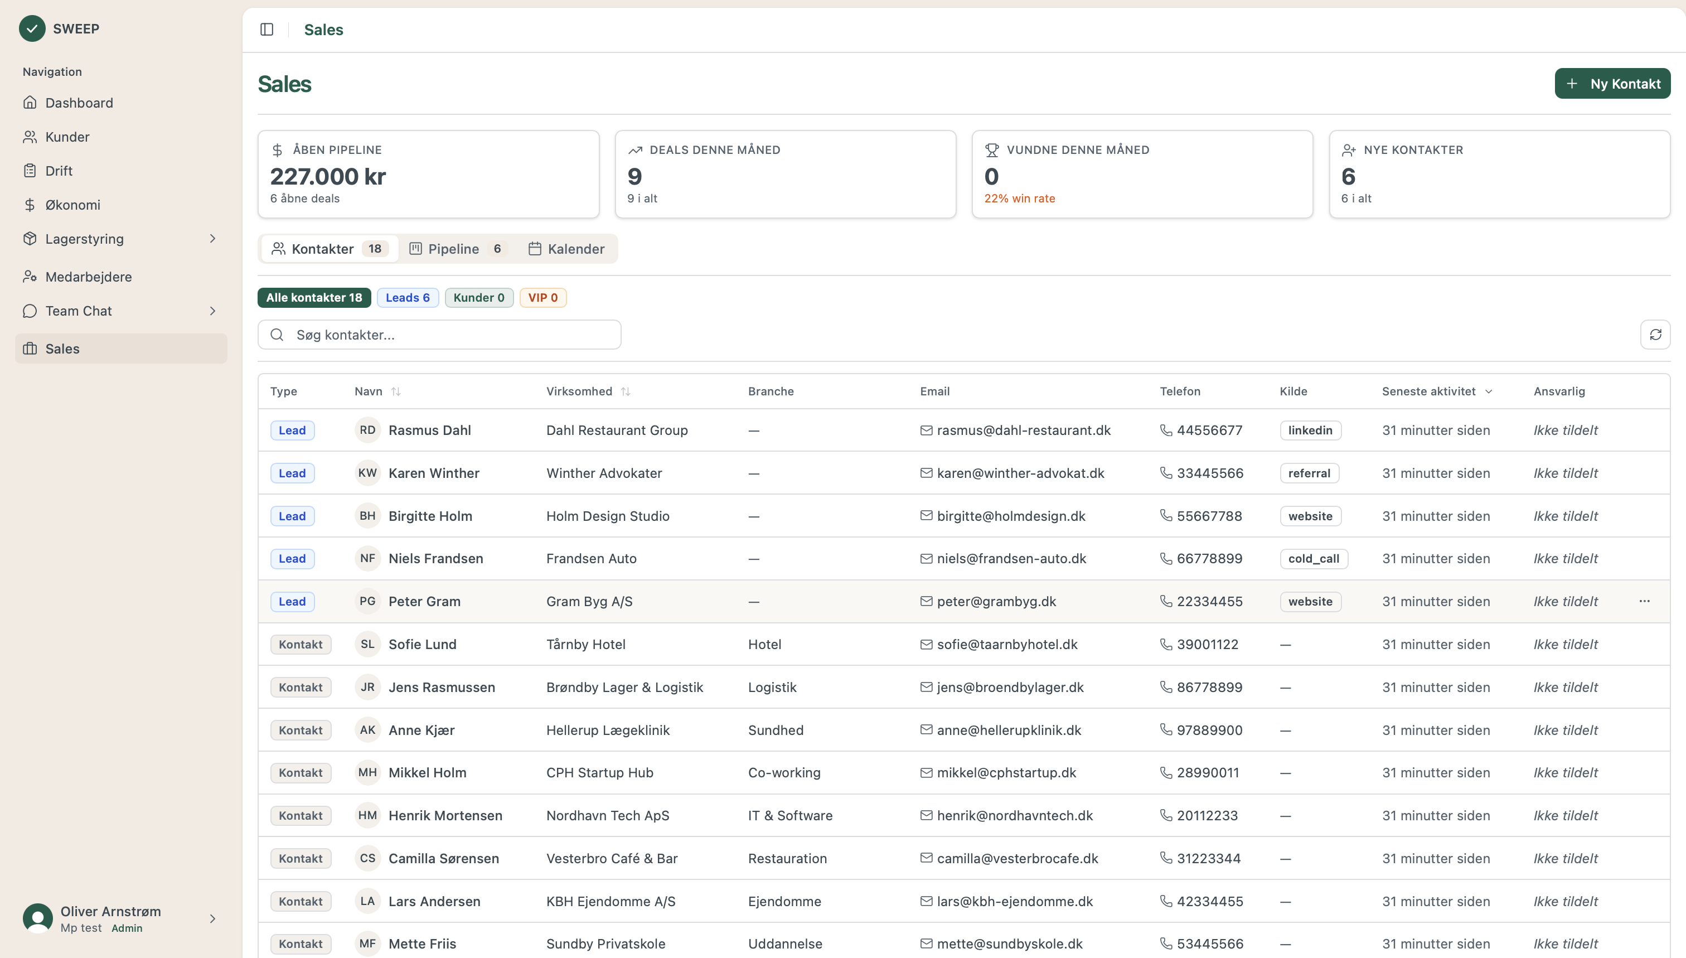Image resolution: width=1686 pixels, height=958 pixels.
Task: Click the SWEEP logo icon
Action: point(32,28)
